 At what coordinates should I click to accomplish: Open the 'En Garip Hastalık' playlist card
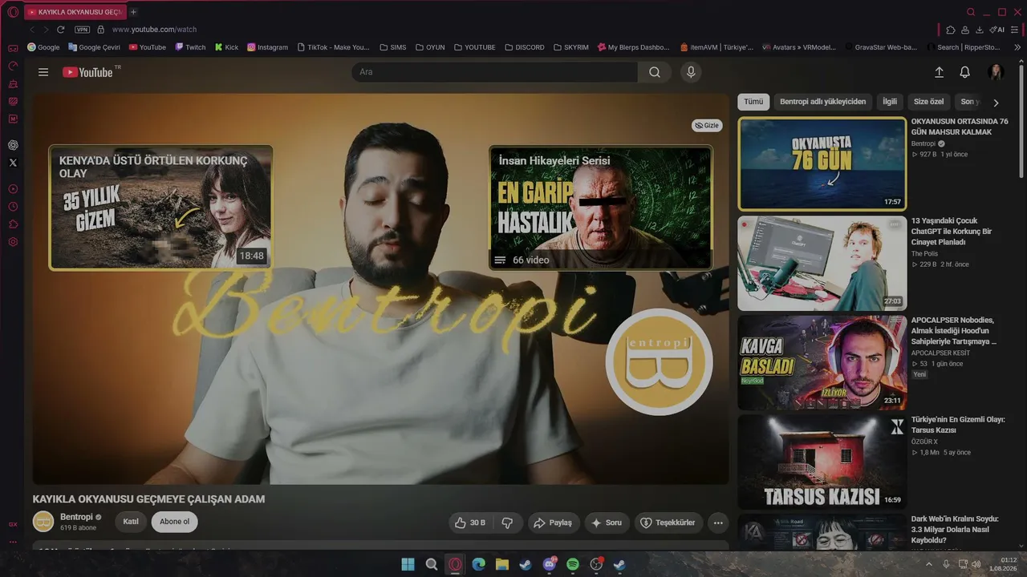pos(600,207)
